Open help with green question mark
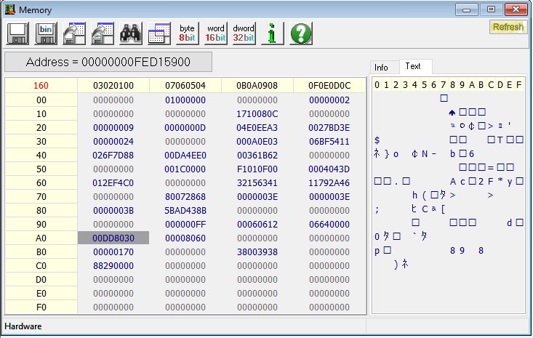The height and width of the screenshot is (338, 533). tap(301, 33)
